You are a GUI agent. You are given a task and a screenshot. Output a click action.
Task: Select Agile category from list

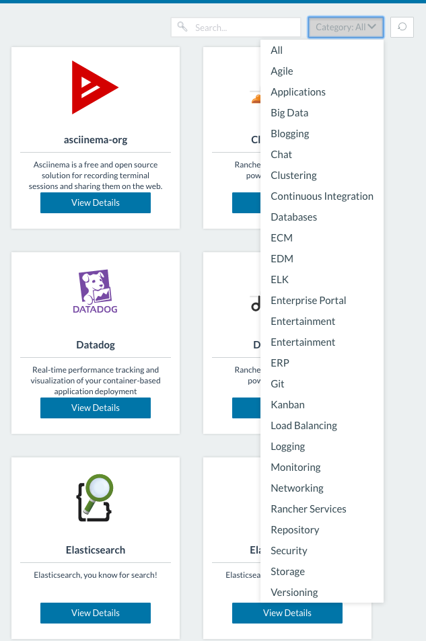tap(282, 71)
